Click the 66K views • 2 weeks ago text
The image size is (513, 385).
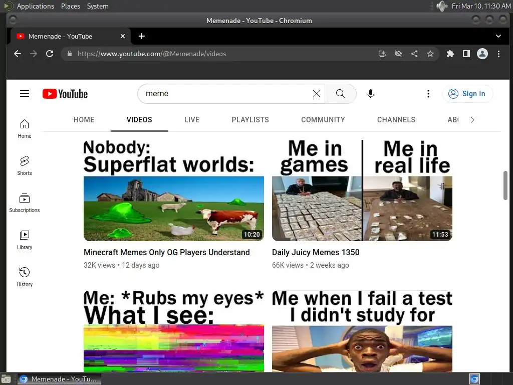click(311, 265)
